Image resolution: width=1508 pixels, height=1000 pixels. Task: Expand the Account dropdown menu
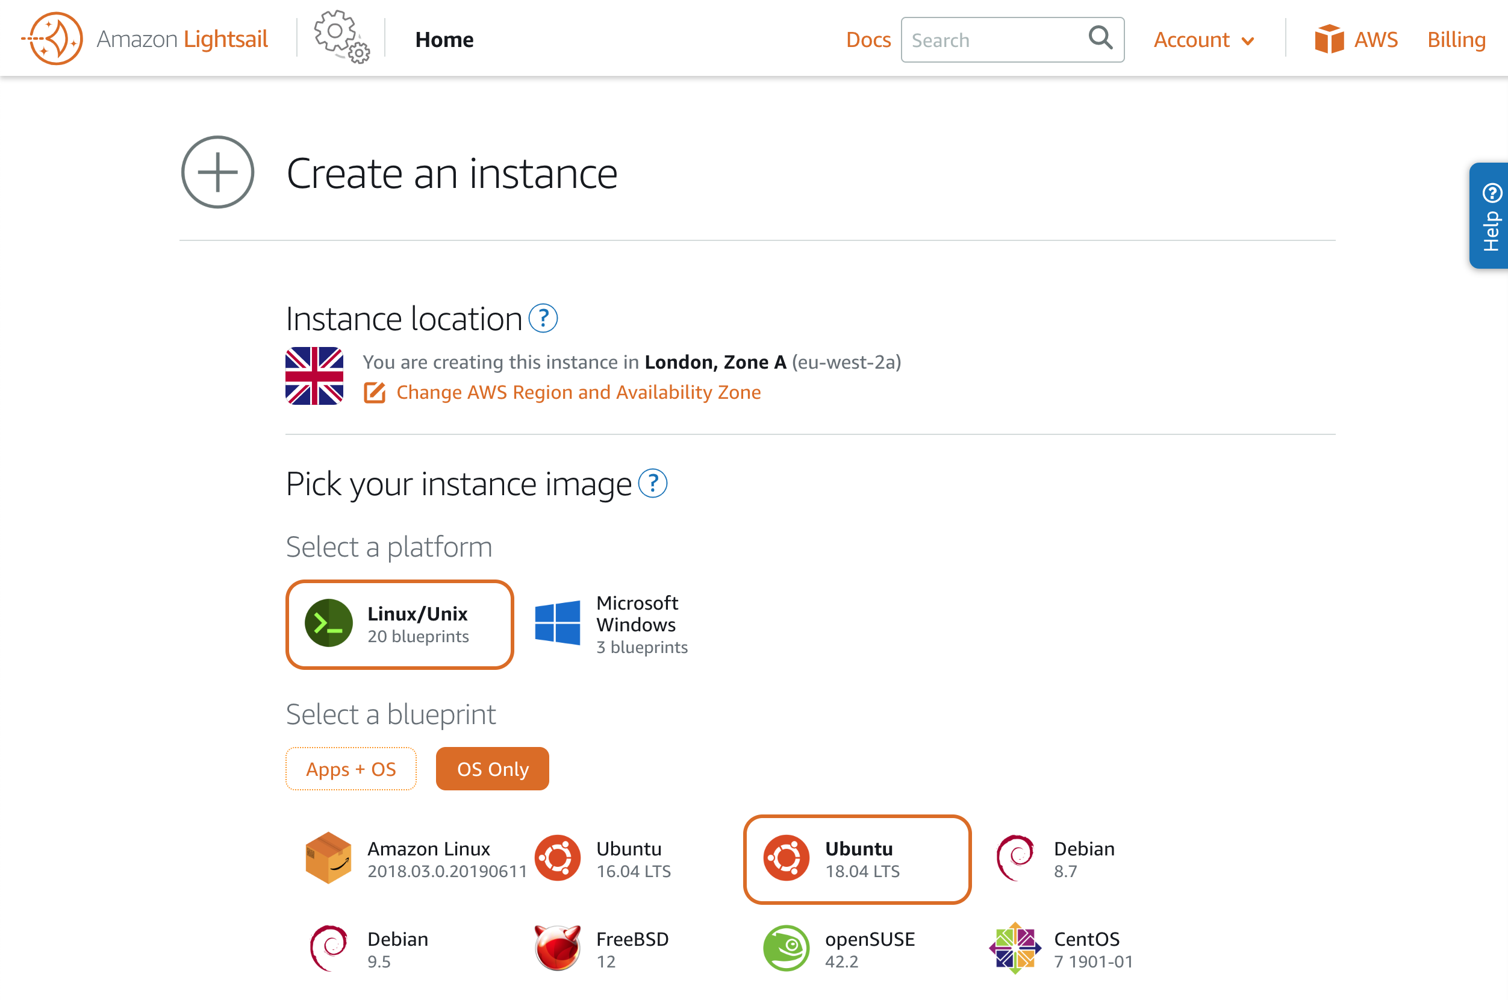coord(1203,40)
